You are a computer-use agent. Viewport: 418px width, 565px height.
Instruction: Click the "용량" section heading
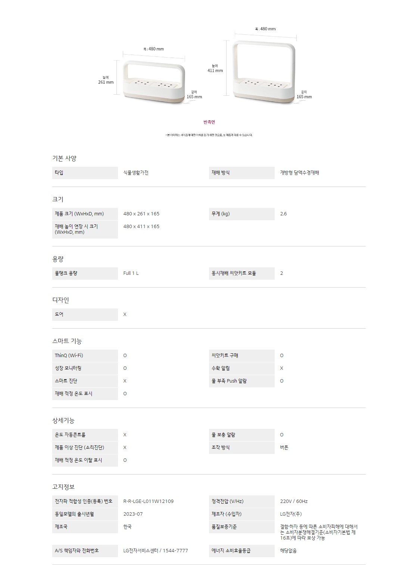pos(58,259)
